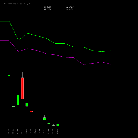Click the high value 'H: 2.10'
The image size is (138, 138).
pos(70,7)
